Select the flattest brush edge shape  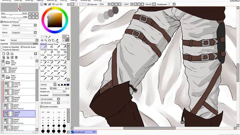pyautogui.click(x=68, y=84)
